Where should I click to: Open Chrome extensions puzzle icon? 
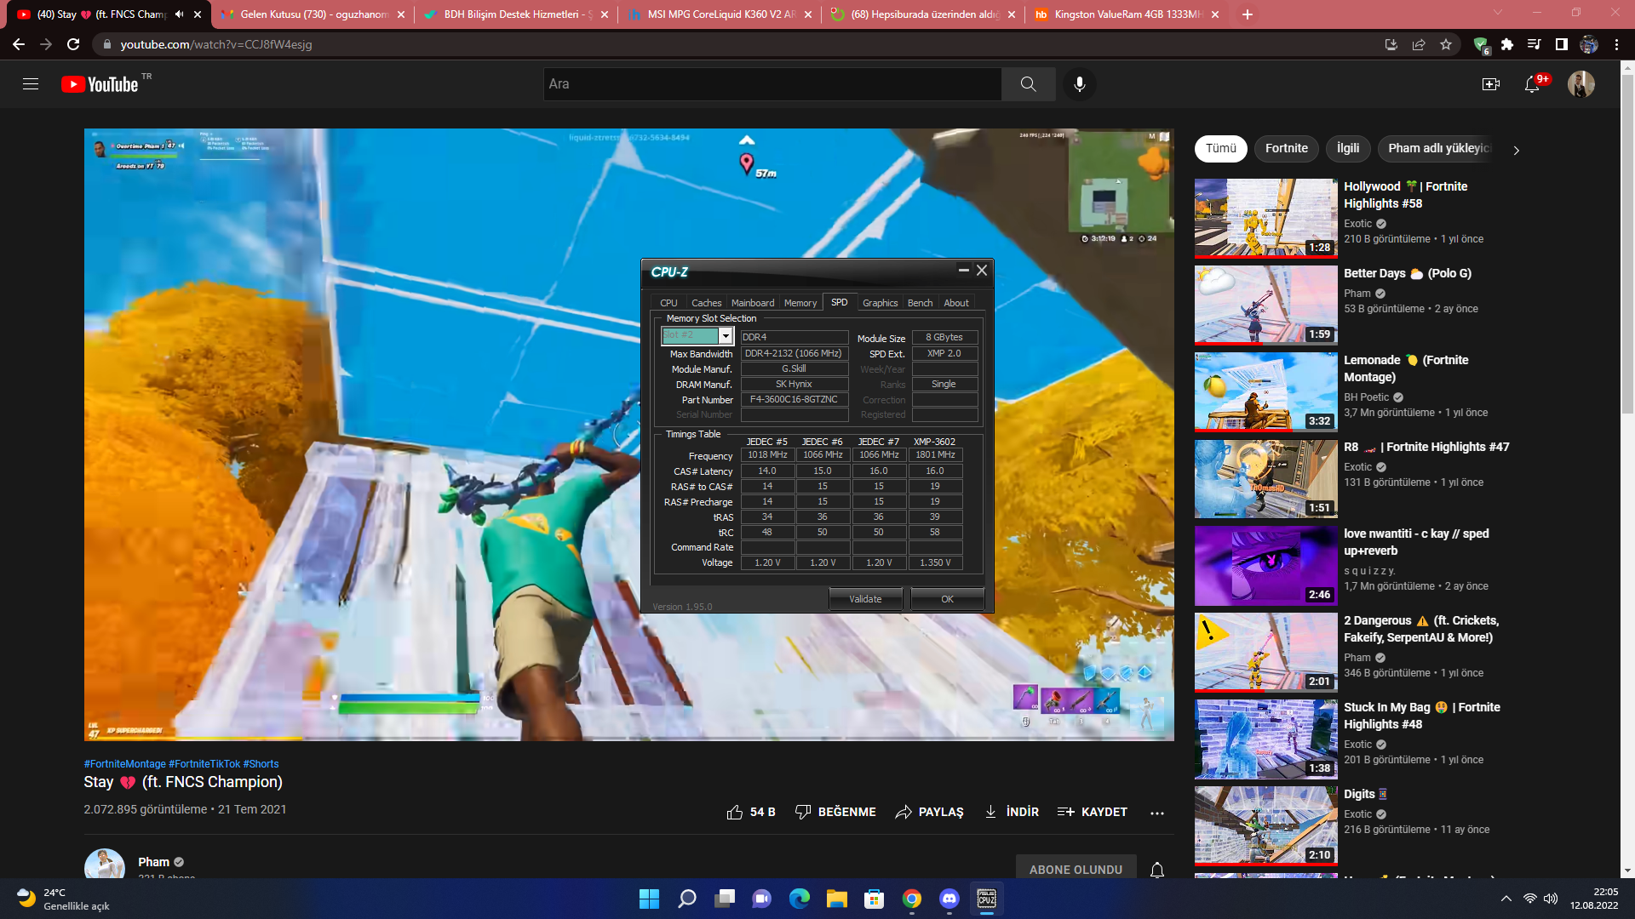tap(1507, 44)
